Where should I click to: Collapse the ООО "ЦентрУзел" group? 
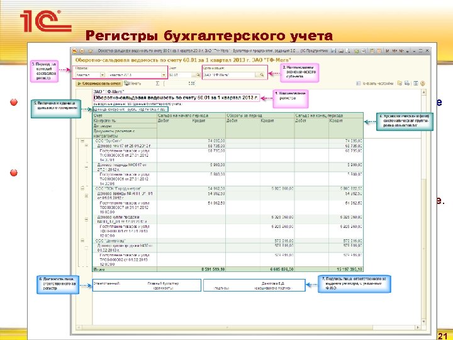point(82,241)
